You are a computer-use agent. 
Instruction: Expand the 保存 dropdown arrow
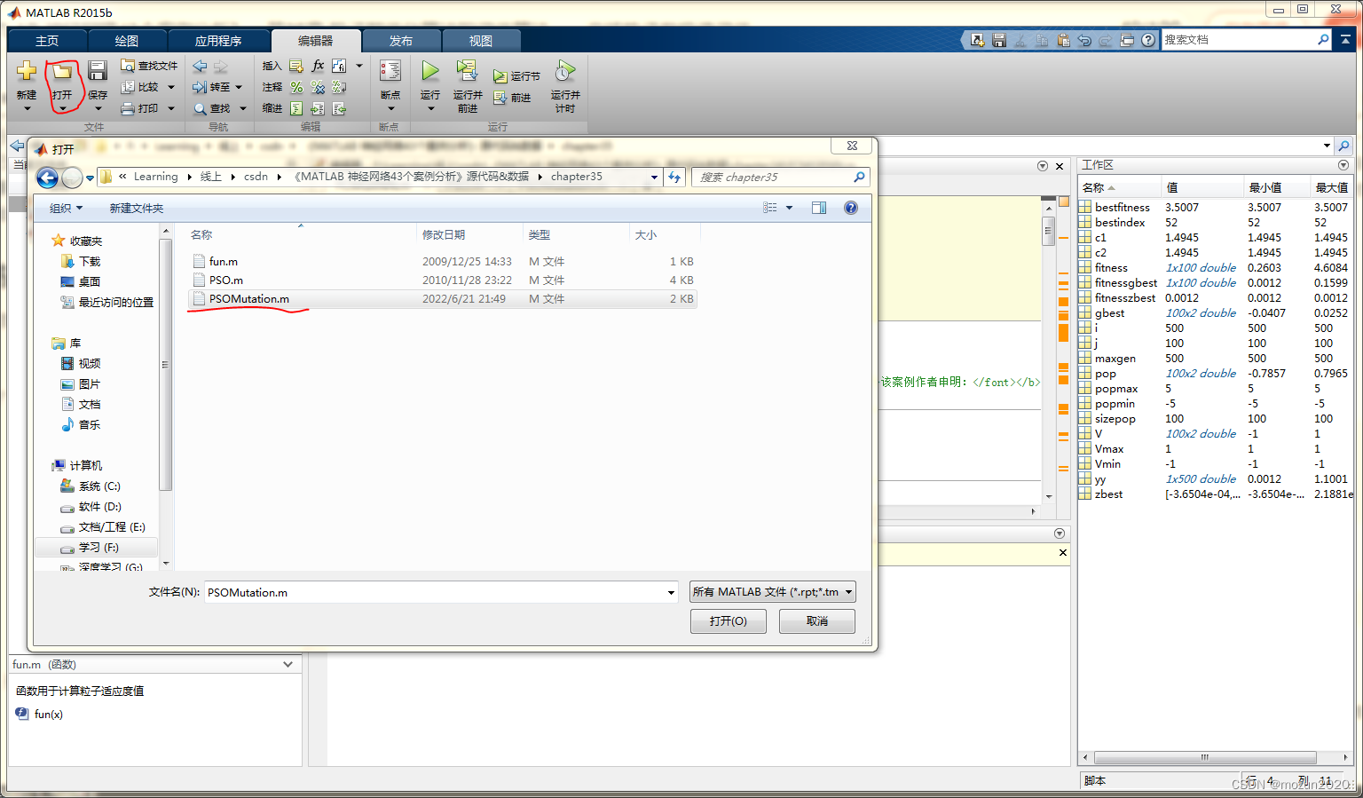98,108
